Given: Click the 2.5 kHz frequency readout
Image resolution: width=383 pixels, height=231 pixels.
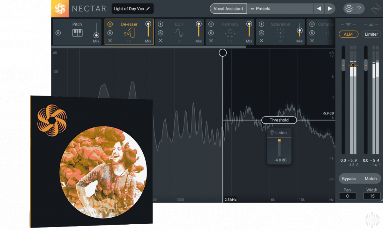Looking at the screenshot, I should pyautogui.click(x=230, y=200).
